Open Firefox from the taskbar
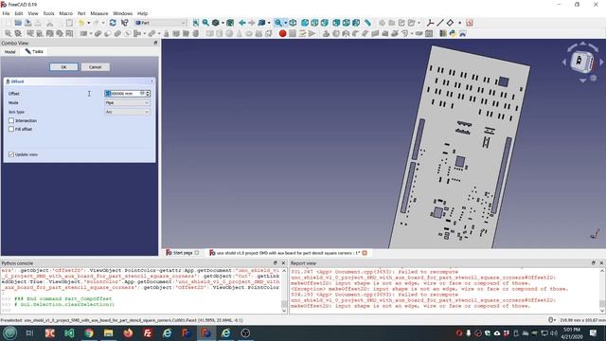 [x=128, y=332]
